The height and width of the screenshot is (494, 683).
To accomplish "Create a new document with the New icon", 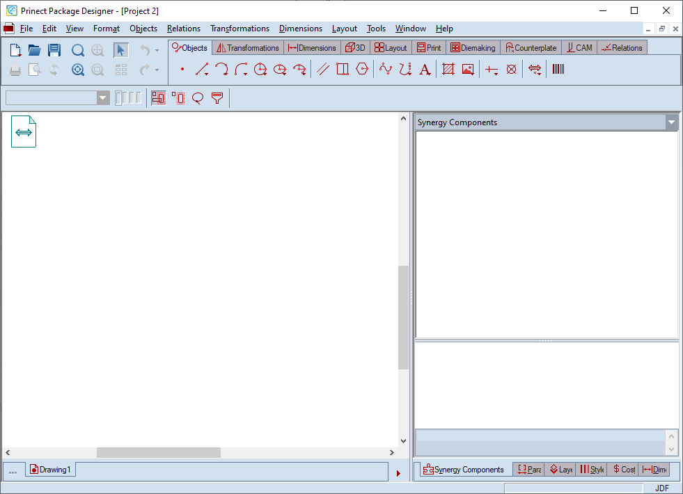I will tap(15, 50).
